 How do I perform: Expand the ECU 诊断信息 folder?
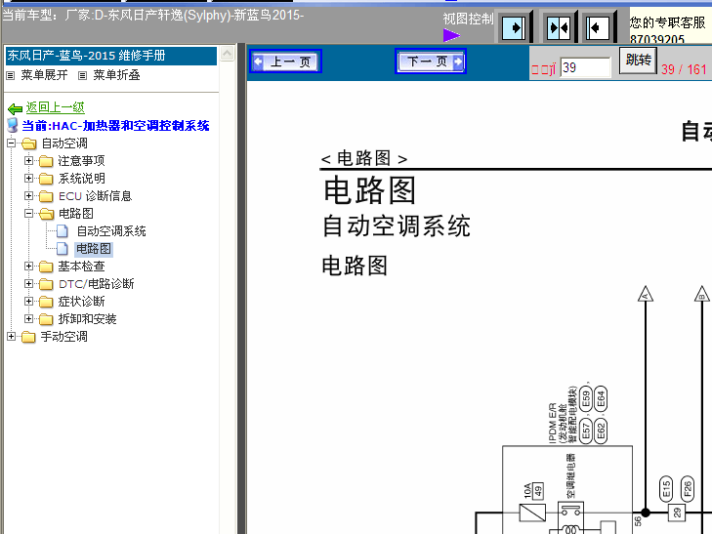coord(28,196)
